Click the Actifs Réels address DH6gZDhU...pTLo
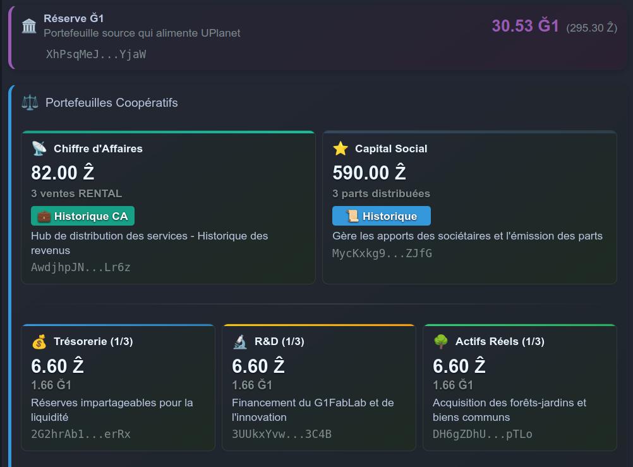The height and width of the screenshot is (467, 633). 483,434
